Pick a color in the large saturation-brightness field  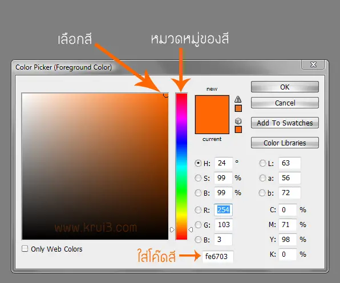[x=95, y=167]
